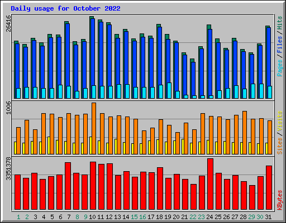
Task: Click the 26416 hits axis value
Action: point(8,23)
